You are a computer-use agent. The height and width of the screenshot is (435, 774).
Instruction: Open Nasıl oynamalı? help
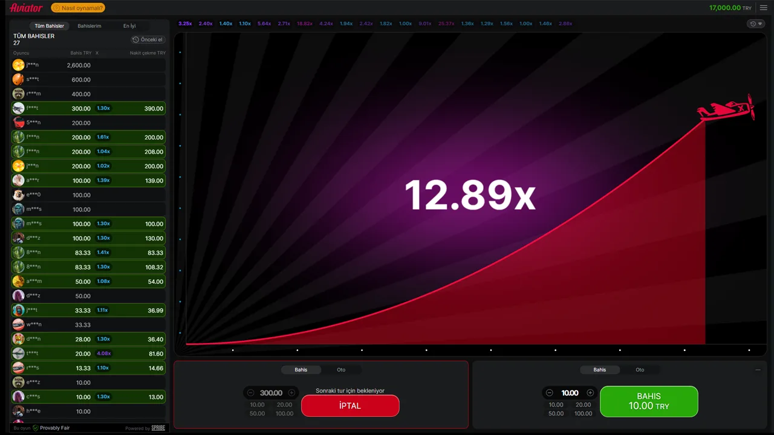78,8
